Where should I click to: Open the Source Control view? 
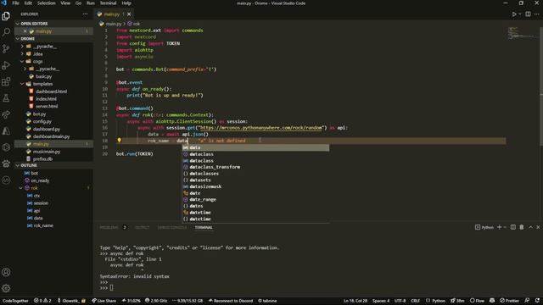click(x=6, y=48)
